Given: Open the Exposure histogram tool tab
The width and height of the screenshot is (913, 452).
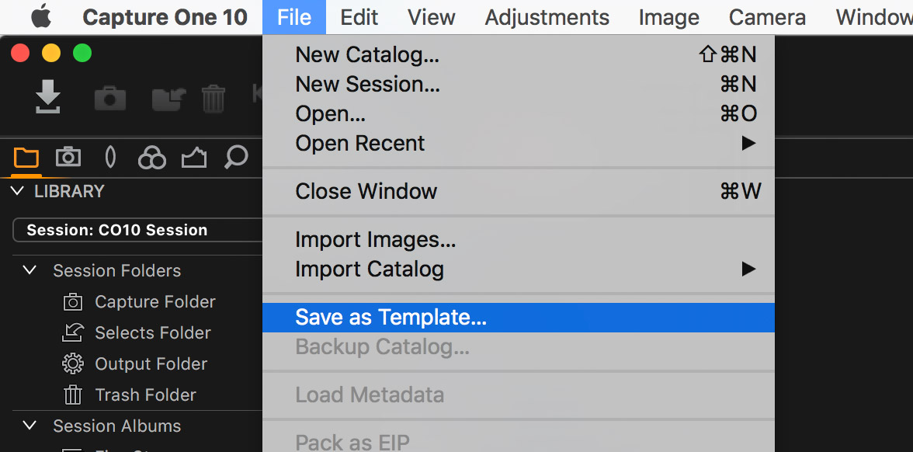Looking at the screenshot, I should (194, 157).
